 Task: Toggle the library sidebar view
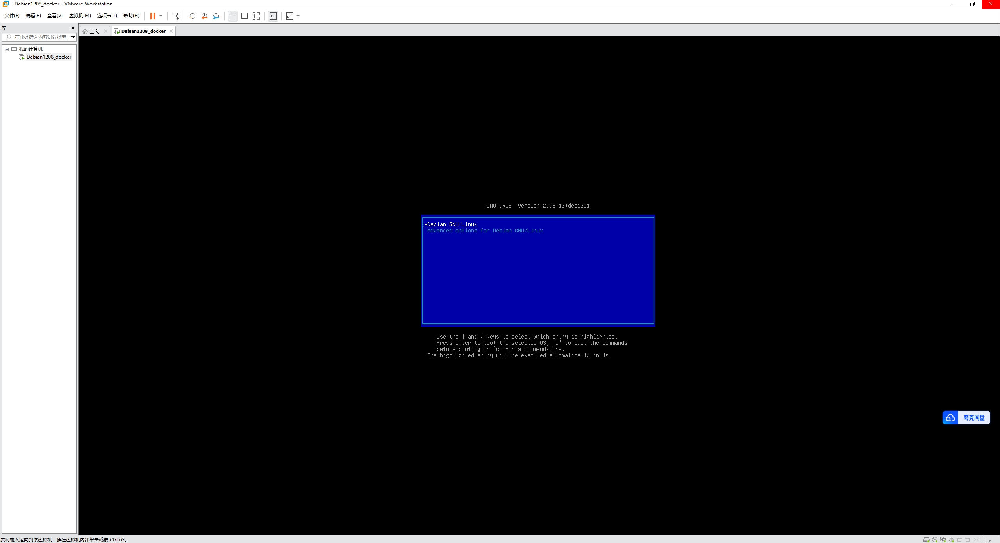233,16
